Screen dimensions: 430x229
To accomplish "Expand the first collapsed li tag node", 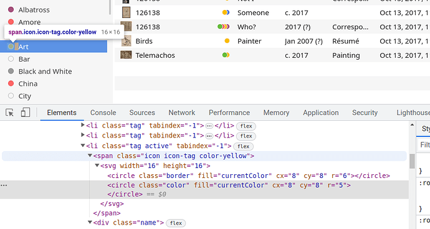I will 82,125.
